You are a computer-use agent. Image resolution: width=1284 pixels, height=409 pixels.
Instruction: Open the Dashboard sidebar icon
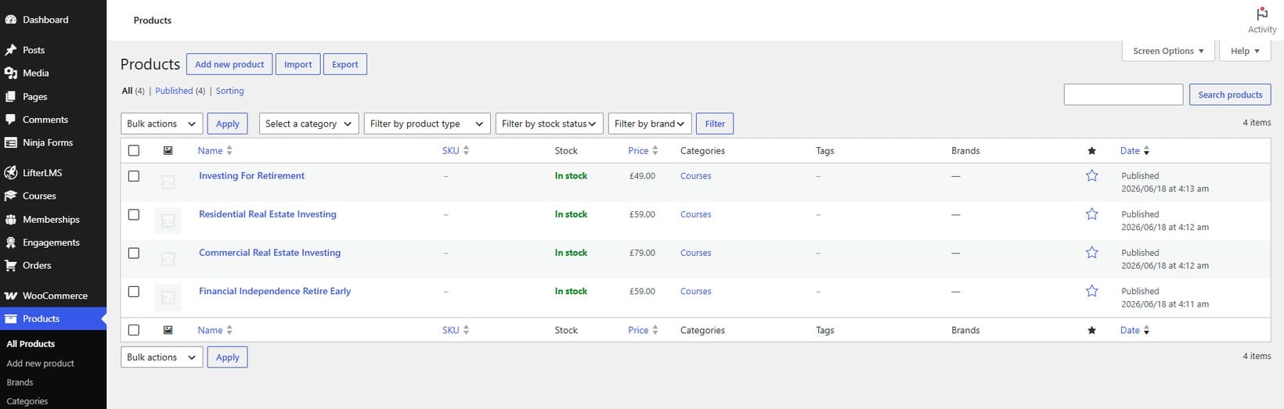[11, 20]
